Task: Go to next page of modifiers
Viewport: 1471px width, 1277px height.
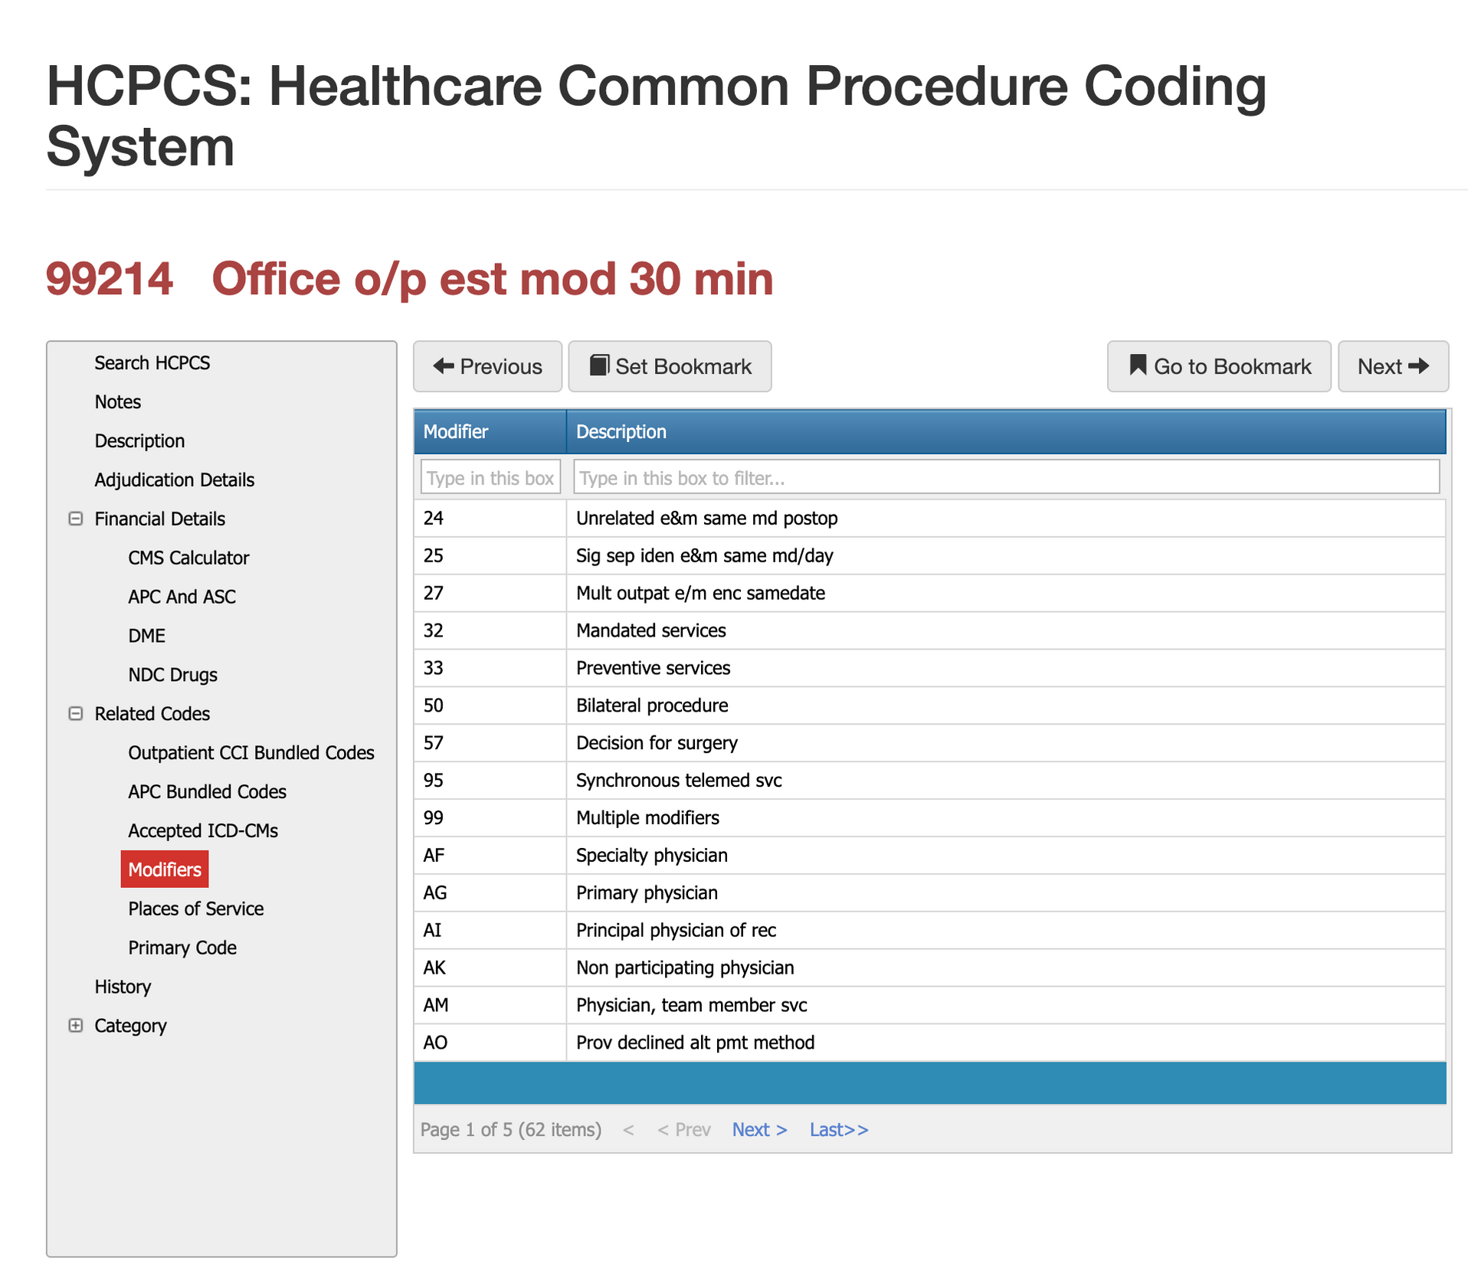Action: (758, 1130)
